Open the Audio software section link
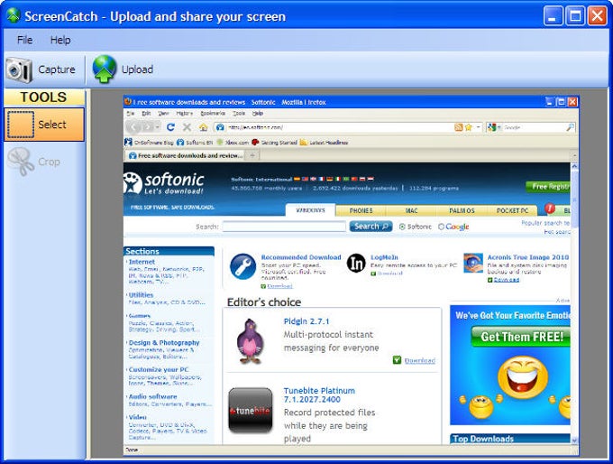This screenshot has width=613, height=464. (153, 396)
